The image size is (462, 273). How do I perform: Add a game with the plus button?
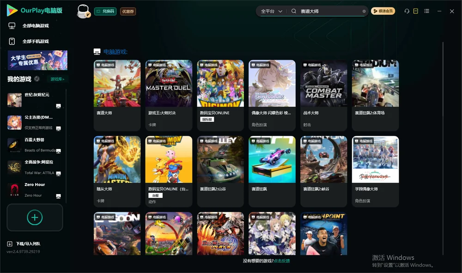pyautogui.click(x=35, y=217)
